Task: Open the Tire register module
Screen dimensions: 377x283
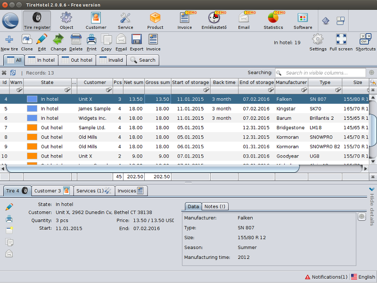Action: (x=37, y=20)
